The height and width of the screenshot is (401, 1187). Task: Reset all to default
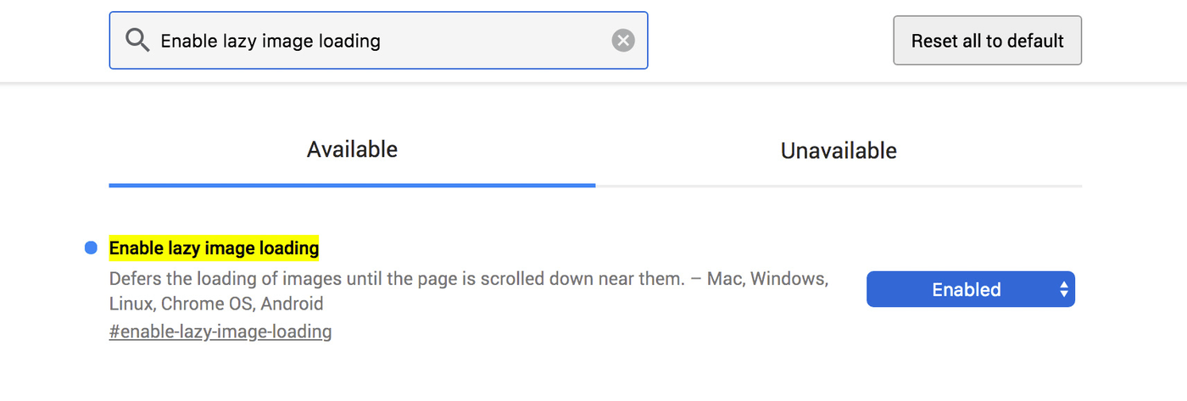(x=988, y=40)
